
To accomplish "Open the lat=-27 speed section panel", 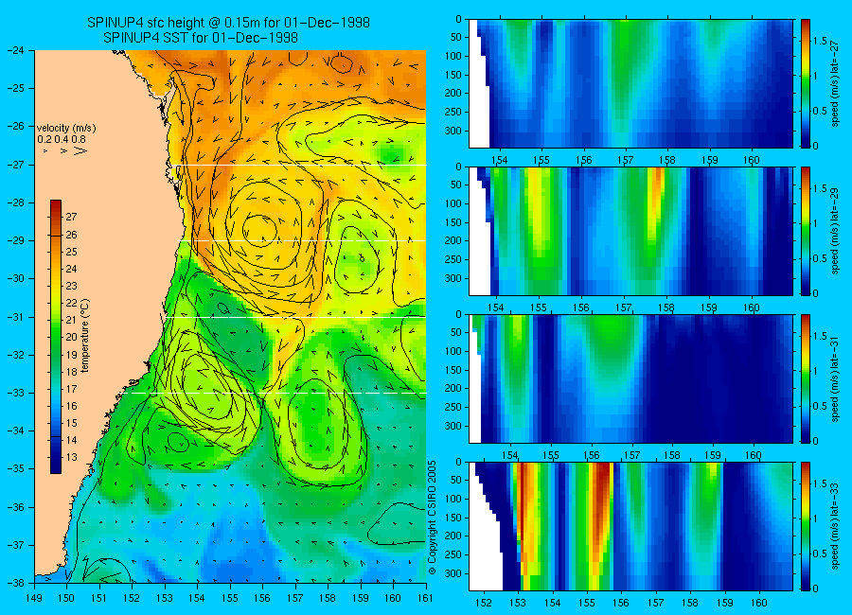I will coord(630,83).
